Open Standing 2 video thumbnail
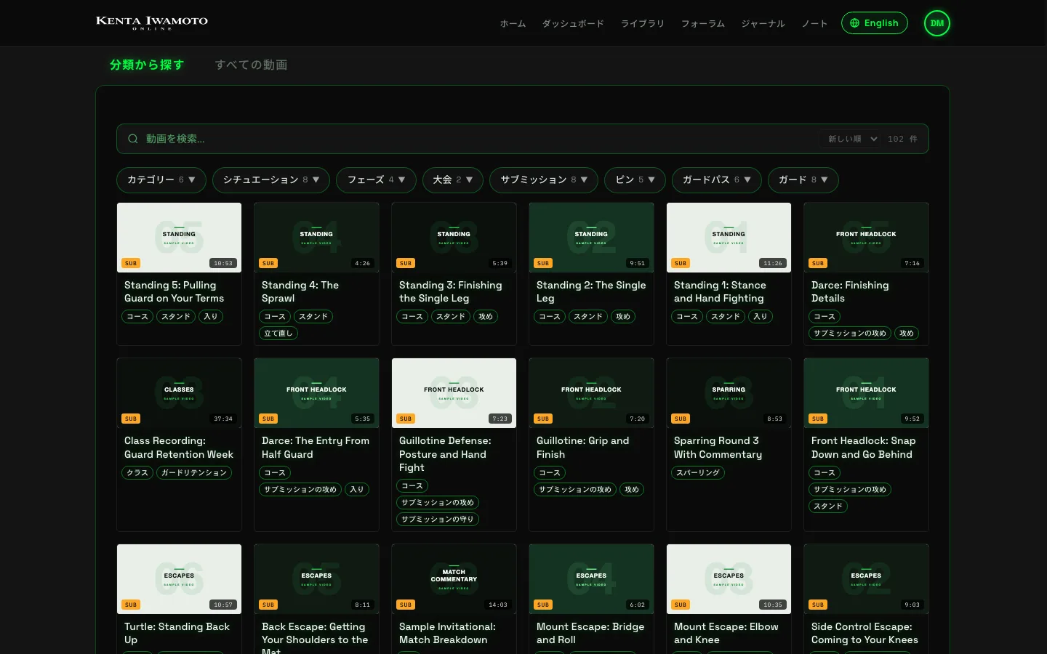1047x654 pixels. pyautogui.click(x=591, y=238)
